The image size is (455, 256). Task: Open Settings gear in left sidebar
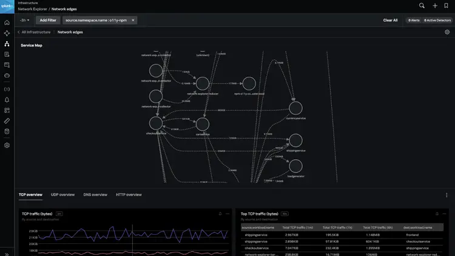click(x=7, y=145)
